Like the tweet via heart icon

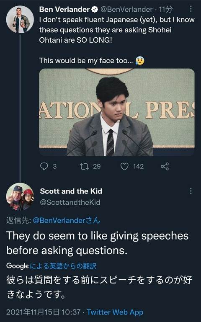[x=124, y=166]
